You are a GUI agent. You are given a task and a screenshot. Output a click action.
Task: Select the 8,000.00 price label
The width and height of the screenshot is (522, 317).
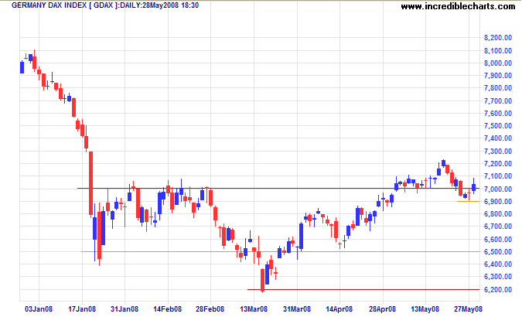point(498,63)
